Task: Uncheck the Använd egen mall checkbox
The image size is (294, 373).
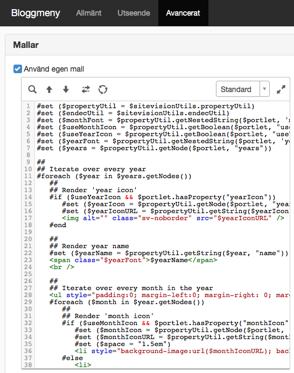Action: click(18, 69)
